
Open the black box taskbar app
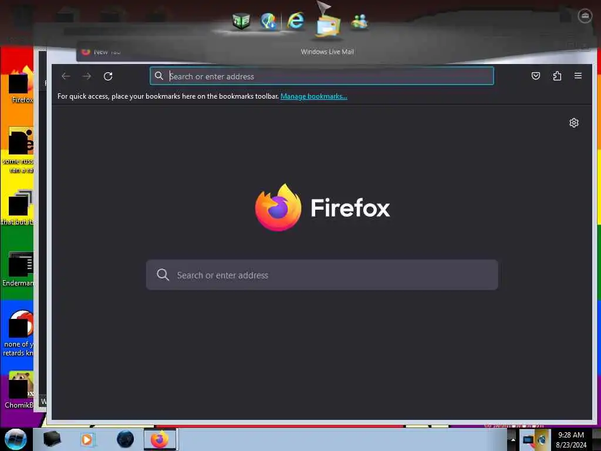coord(52,439)
